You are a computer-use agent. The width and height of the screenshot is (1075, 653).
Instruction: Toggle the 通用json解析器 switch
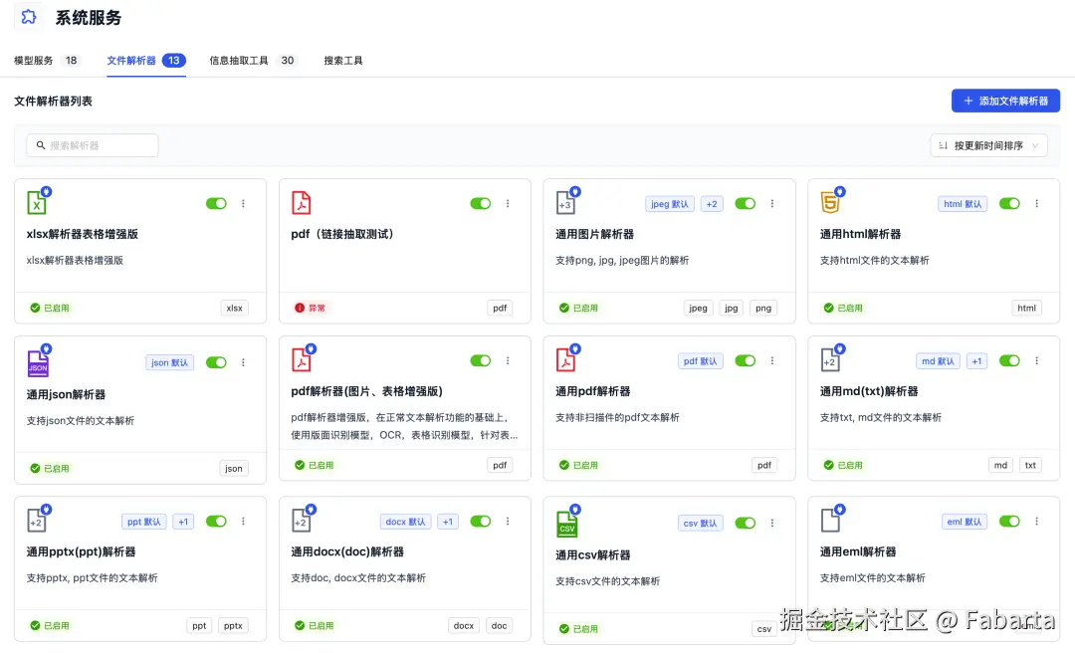(x=216, y=362)
